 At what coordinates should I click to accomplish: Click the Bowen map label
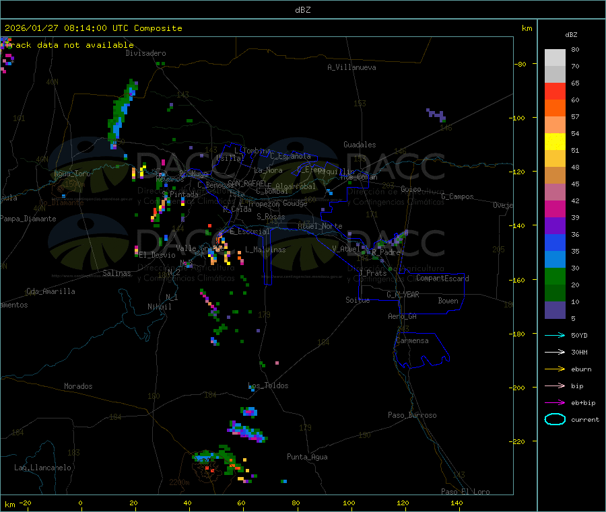tap(448, 301)
